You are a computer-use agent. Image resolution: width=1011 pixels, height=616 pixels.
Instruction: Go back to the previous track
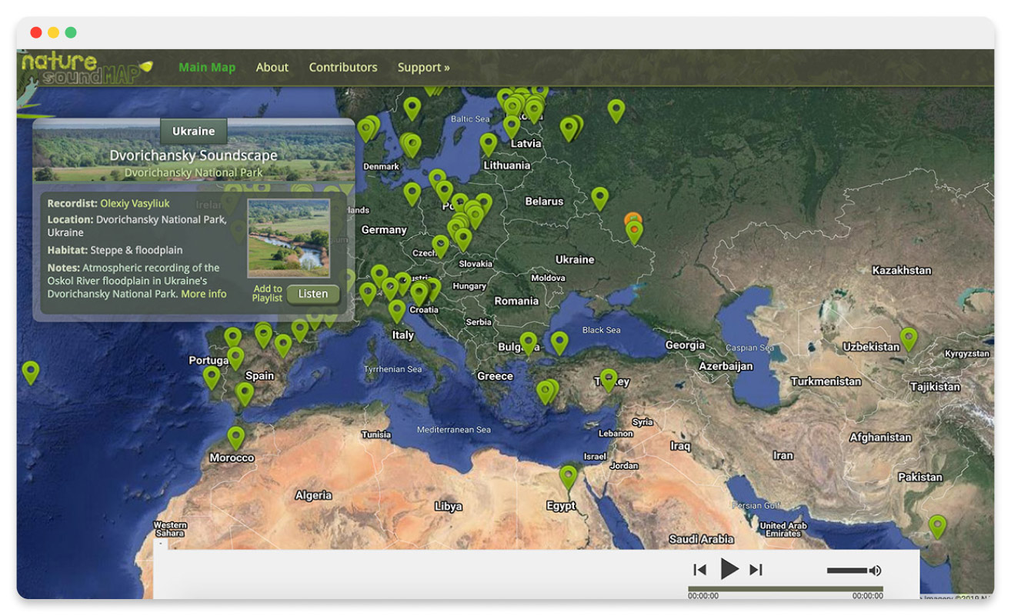(699, 570)
